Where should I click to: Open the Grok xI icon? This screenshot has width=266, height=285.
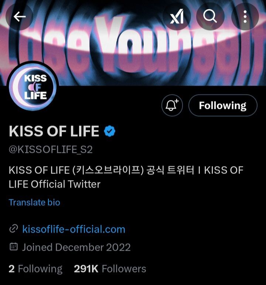[x=177, y=17]
